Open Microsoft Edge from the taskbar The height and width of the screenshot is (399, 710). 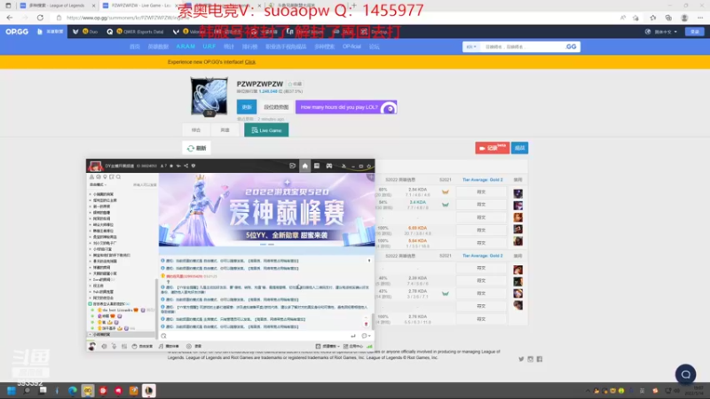coord(73,391)
